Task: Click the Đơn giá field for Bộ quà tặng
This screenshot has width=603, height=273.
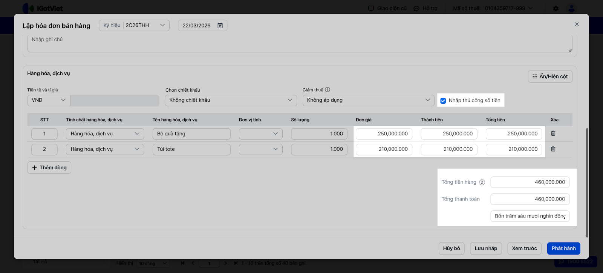Action: (x=384, y=134)
